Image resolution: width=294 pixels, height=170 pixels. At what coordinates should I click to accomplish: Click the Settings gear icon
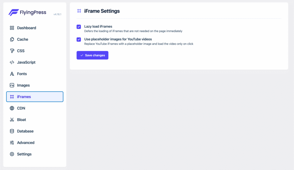(x=12, y=154)
